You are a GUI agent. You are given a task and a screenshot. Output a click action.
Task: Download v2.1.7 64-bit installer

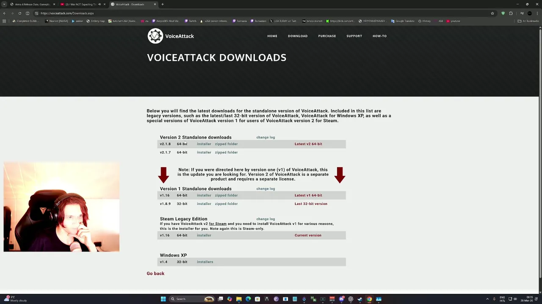204,152
